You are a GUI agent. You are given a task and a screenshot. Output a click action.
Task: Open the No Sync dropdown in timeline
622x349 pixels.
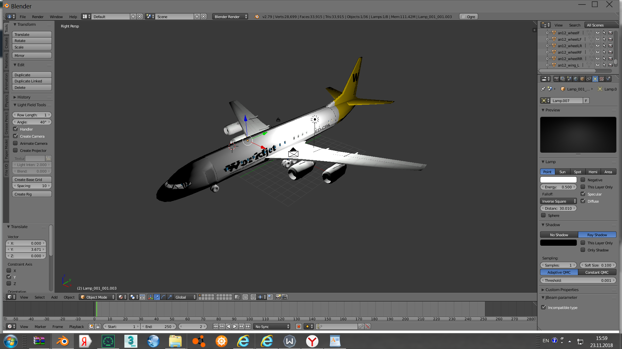point(271,326)
